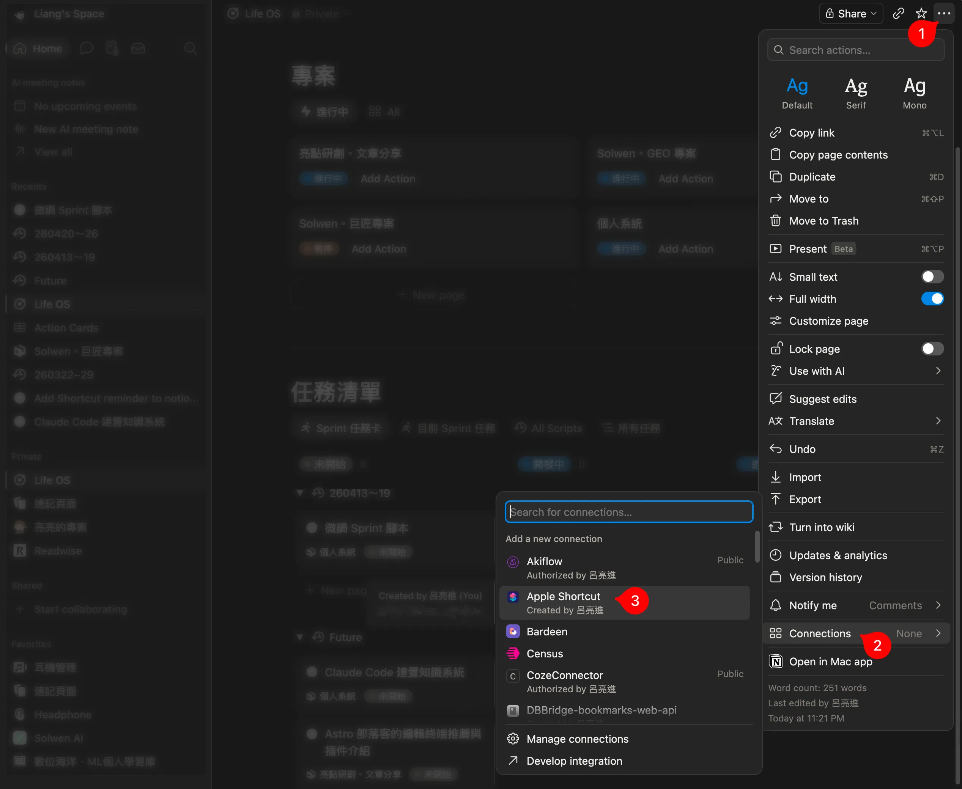Click Undo in the menu
The image size is (962, 789).
point(856,449)
